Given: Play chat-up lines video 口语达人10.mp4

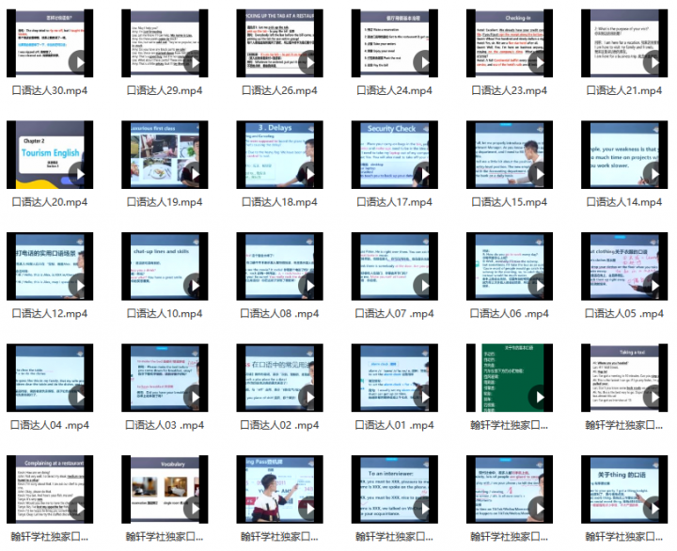Looking at the screenshot, I should tap(194, 286).
